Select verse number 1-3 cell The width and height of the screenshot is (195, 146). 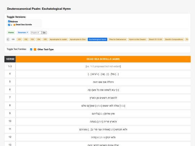click(10, 66)
